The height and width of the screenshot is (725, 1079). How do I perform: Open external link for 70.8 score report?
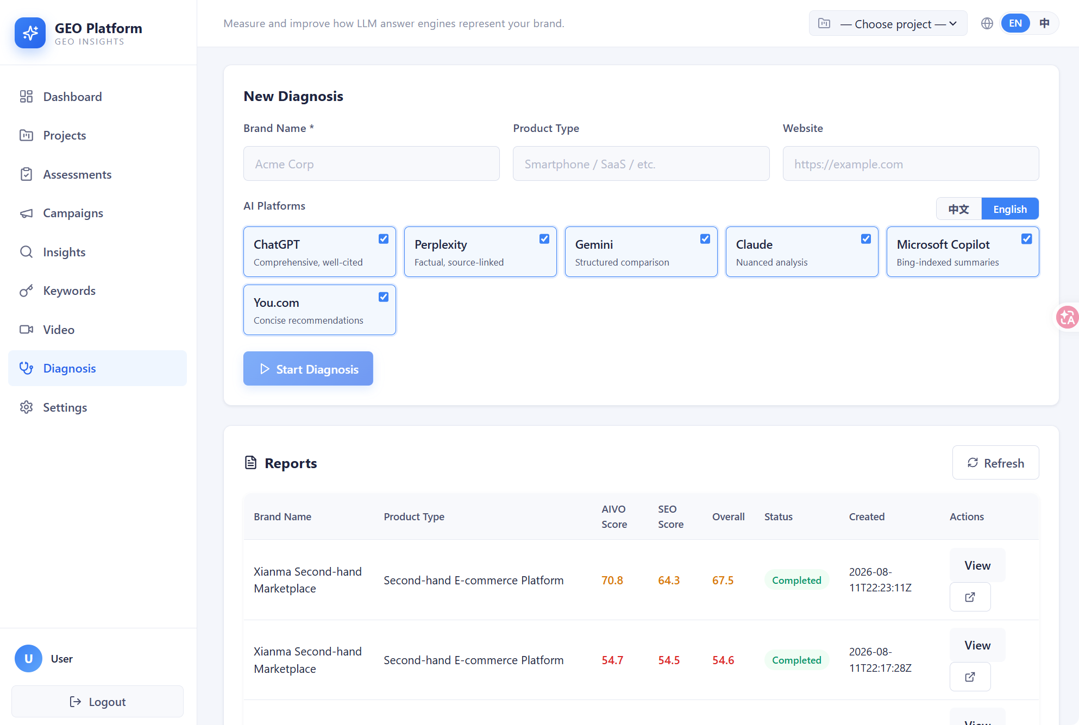click(x=970, y=597)
